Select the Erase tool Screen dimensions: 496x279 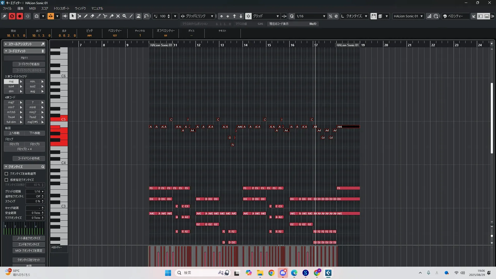point(92,16)
